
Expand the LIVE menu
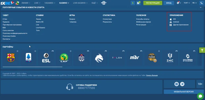pyautogui.click(x=37, y=3)
